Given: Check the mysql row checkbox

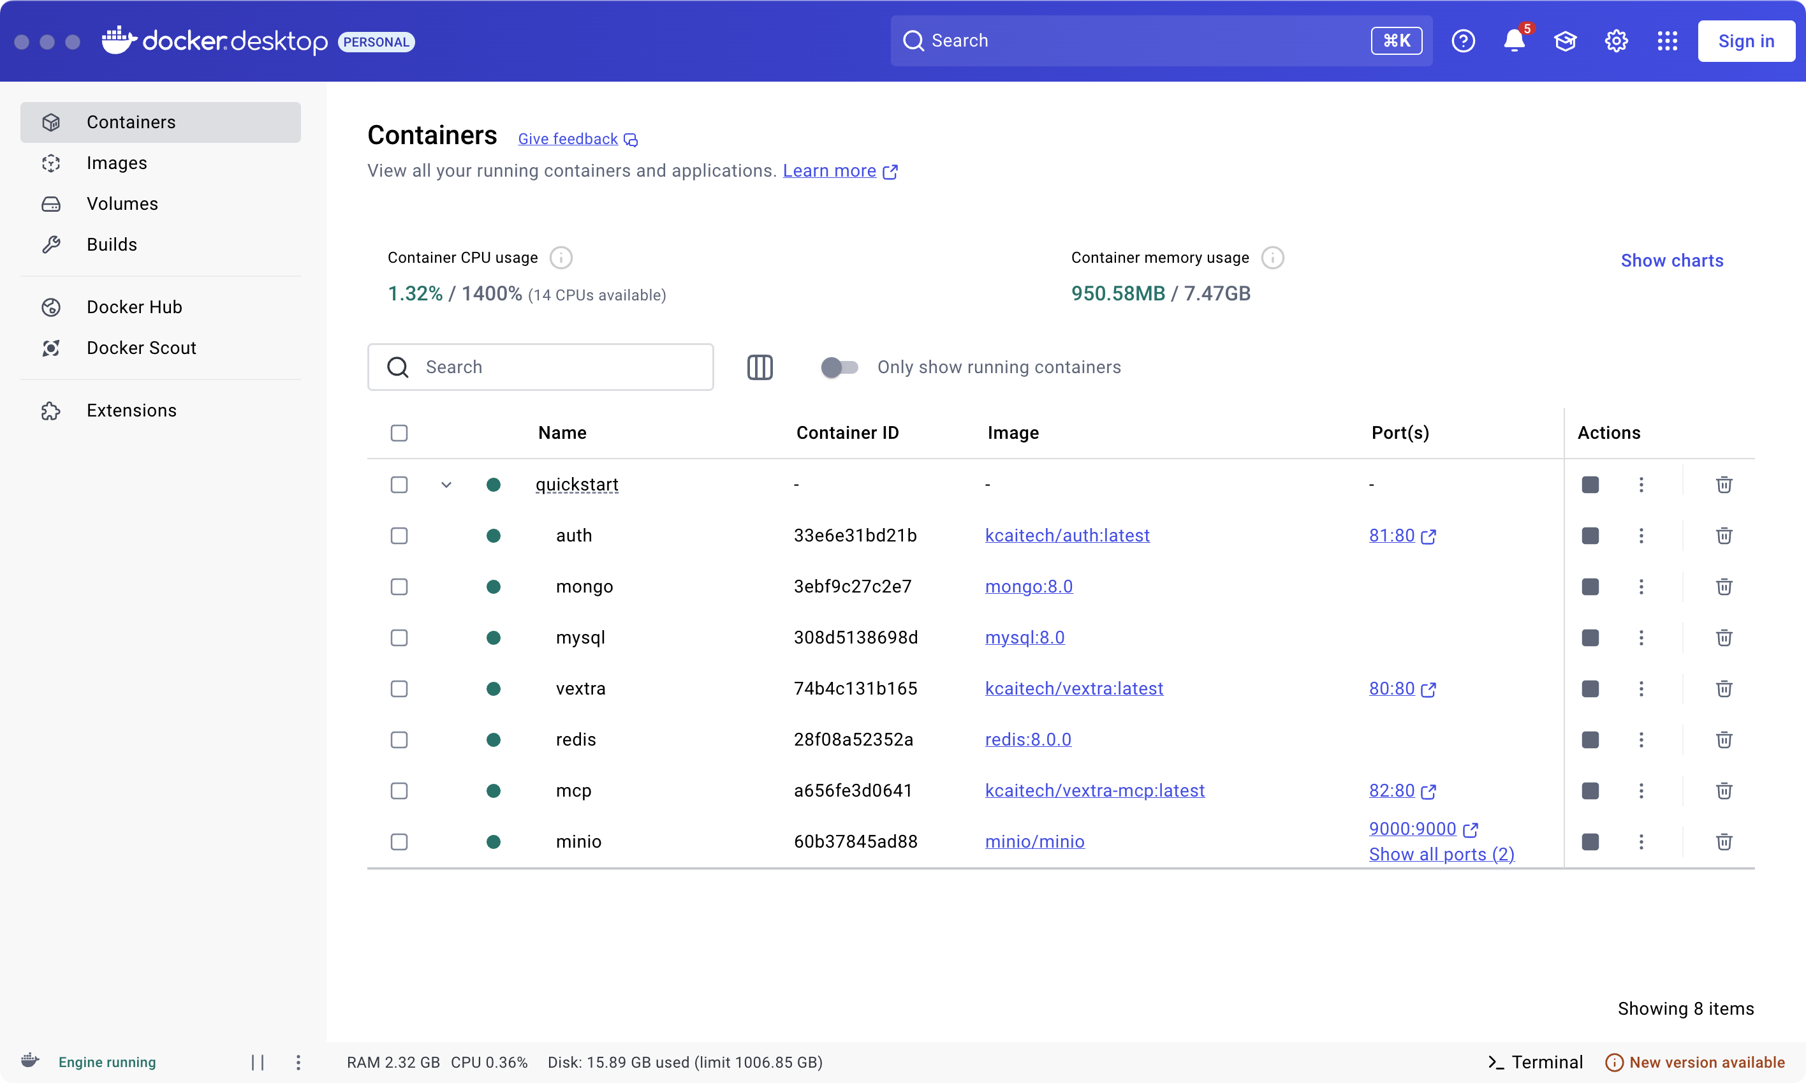Looking at the screenshot, I should click(x=399, y=638).
